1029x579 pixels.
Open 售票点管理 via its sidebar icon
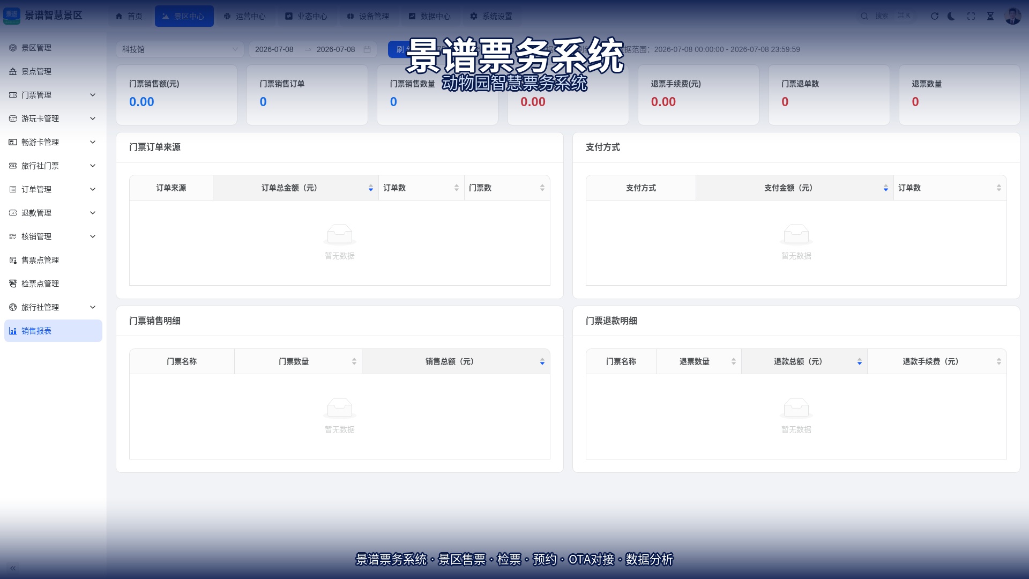click(x=13, y=260)
